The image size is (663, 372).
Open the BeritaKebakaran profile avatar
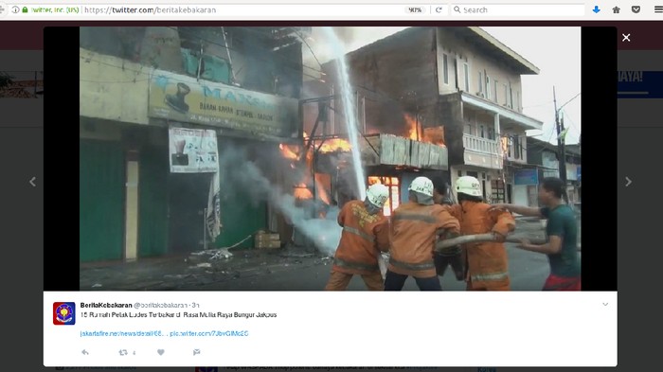click(x=63, y=313)
